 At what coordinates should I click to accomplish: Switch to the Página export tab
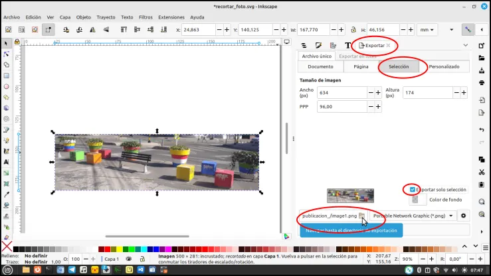pos(361,66)
